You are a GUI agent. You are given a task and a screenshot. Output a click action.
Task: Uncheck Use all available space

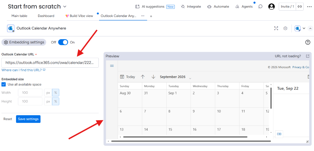click(4, 84)
